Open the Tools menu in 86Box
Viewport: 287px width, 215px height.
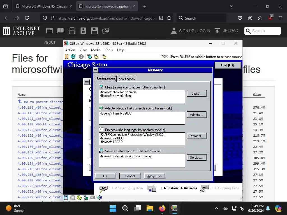coord(108,50)
